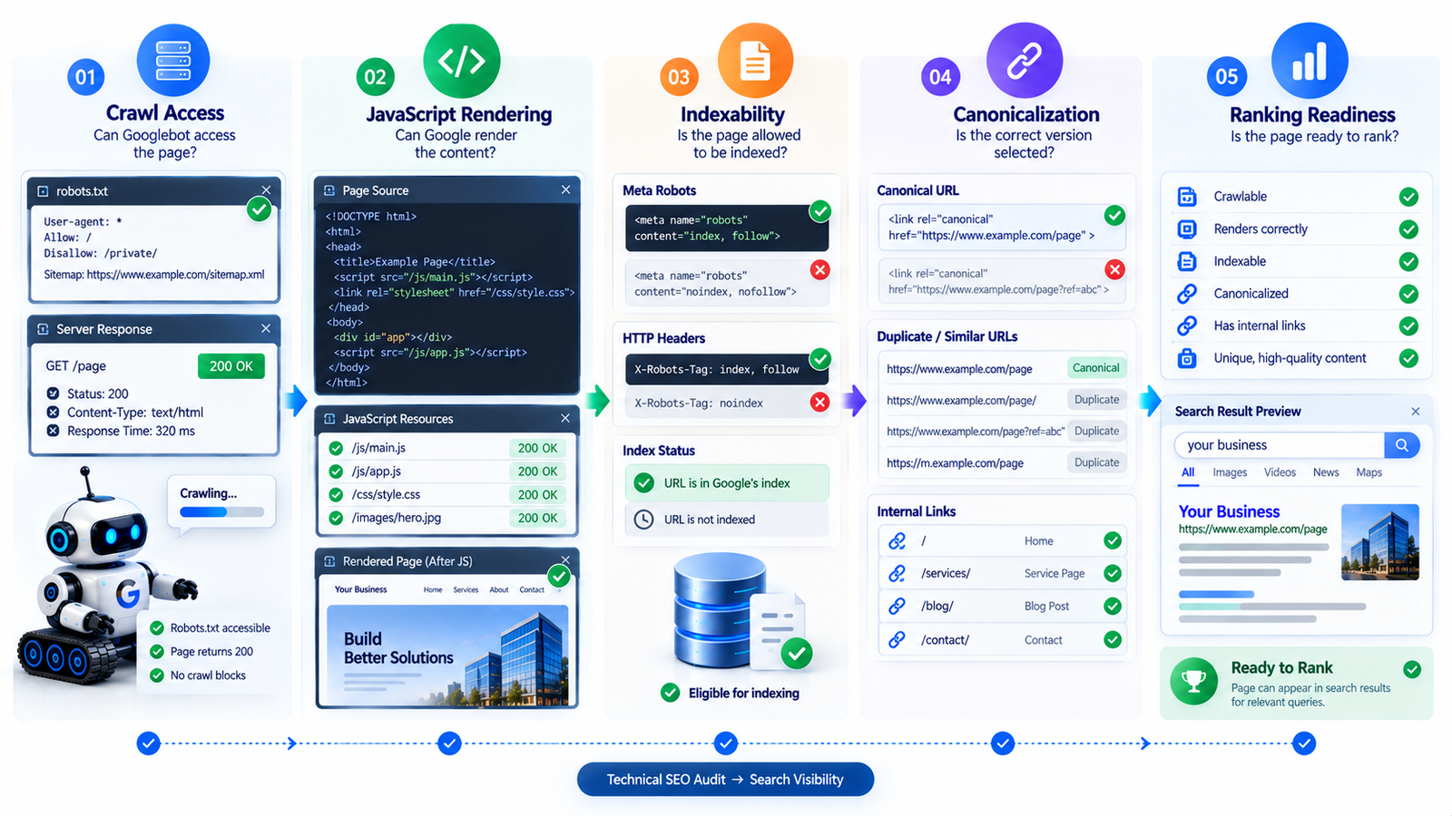The width and height of the screenshot is (1452, 816).
Task: Click the 'Crawling...' progress bar
Action: click(x=222, y=512)
